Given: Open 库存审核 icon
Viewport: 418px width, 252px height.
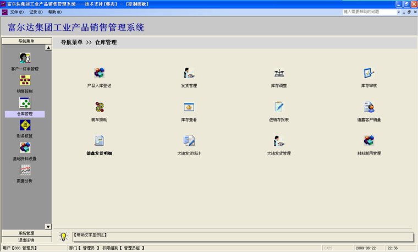Looking at the screenshot, I should pyautogui.click(x=369, y=73).
